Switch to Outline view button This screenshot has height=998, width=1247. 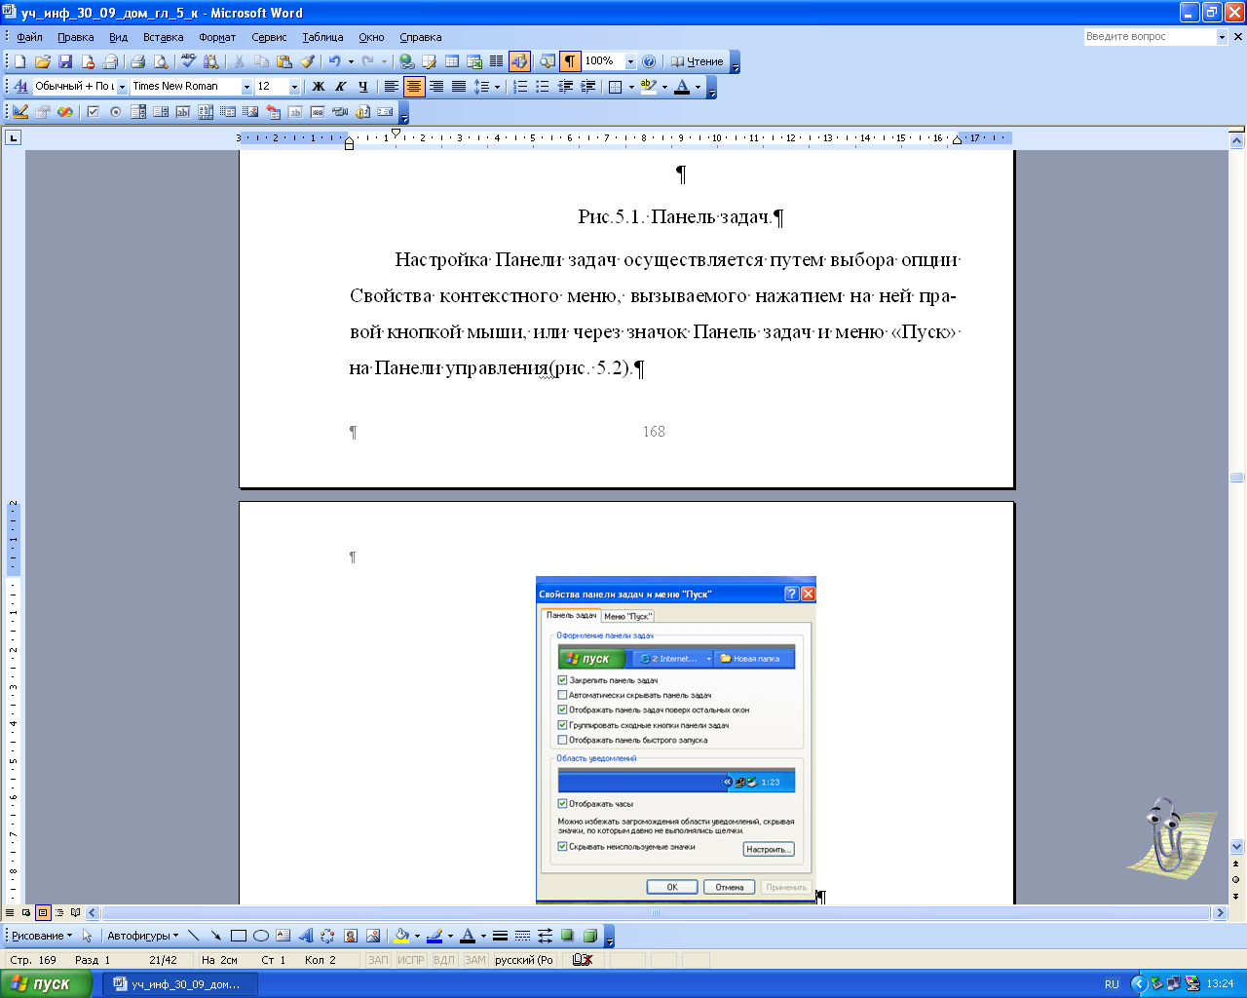tap(59, 913)
